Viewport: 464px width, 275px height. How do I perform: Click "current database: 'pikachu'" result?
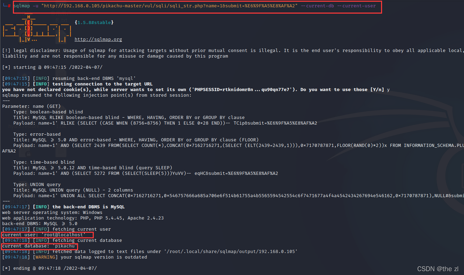pos(40,246)
